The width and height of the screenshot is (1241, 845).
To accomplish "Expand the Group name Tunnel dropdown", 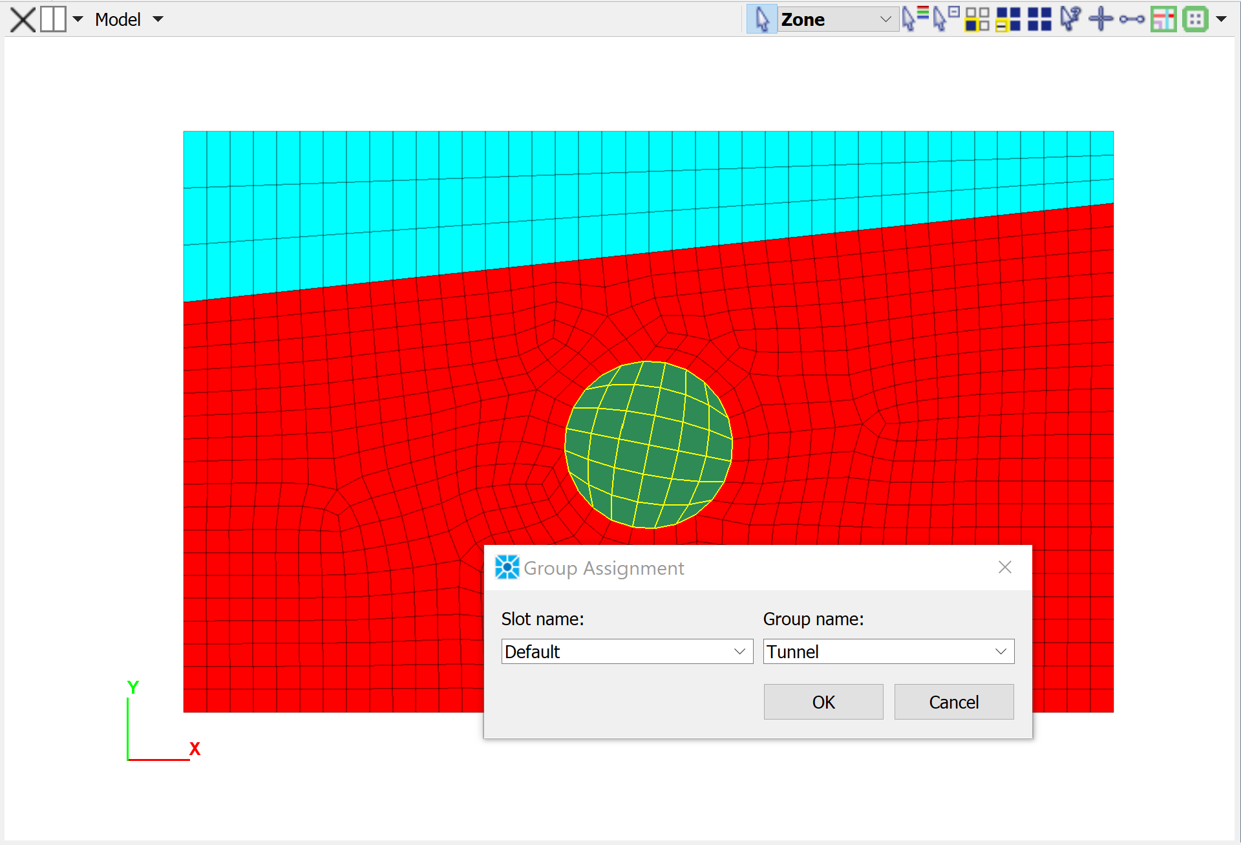I will 1001,652.
